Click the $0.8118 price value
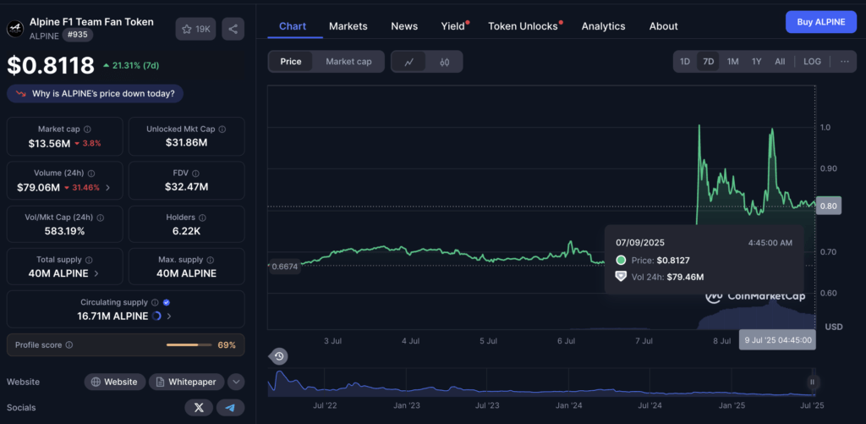This screenshot has width=866, height=424. point(51,65)
